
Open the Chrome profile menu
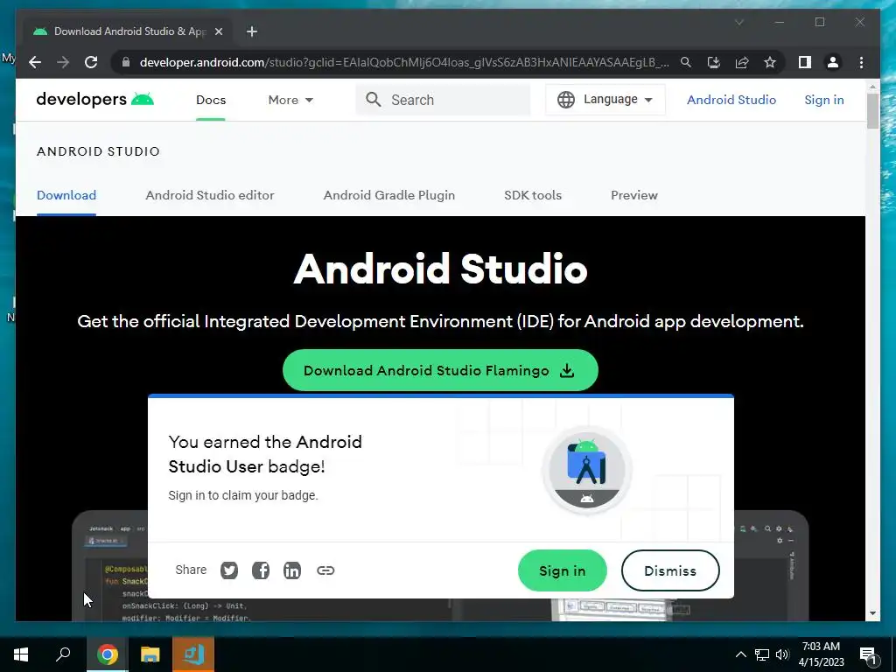[833, 62]
